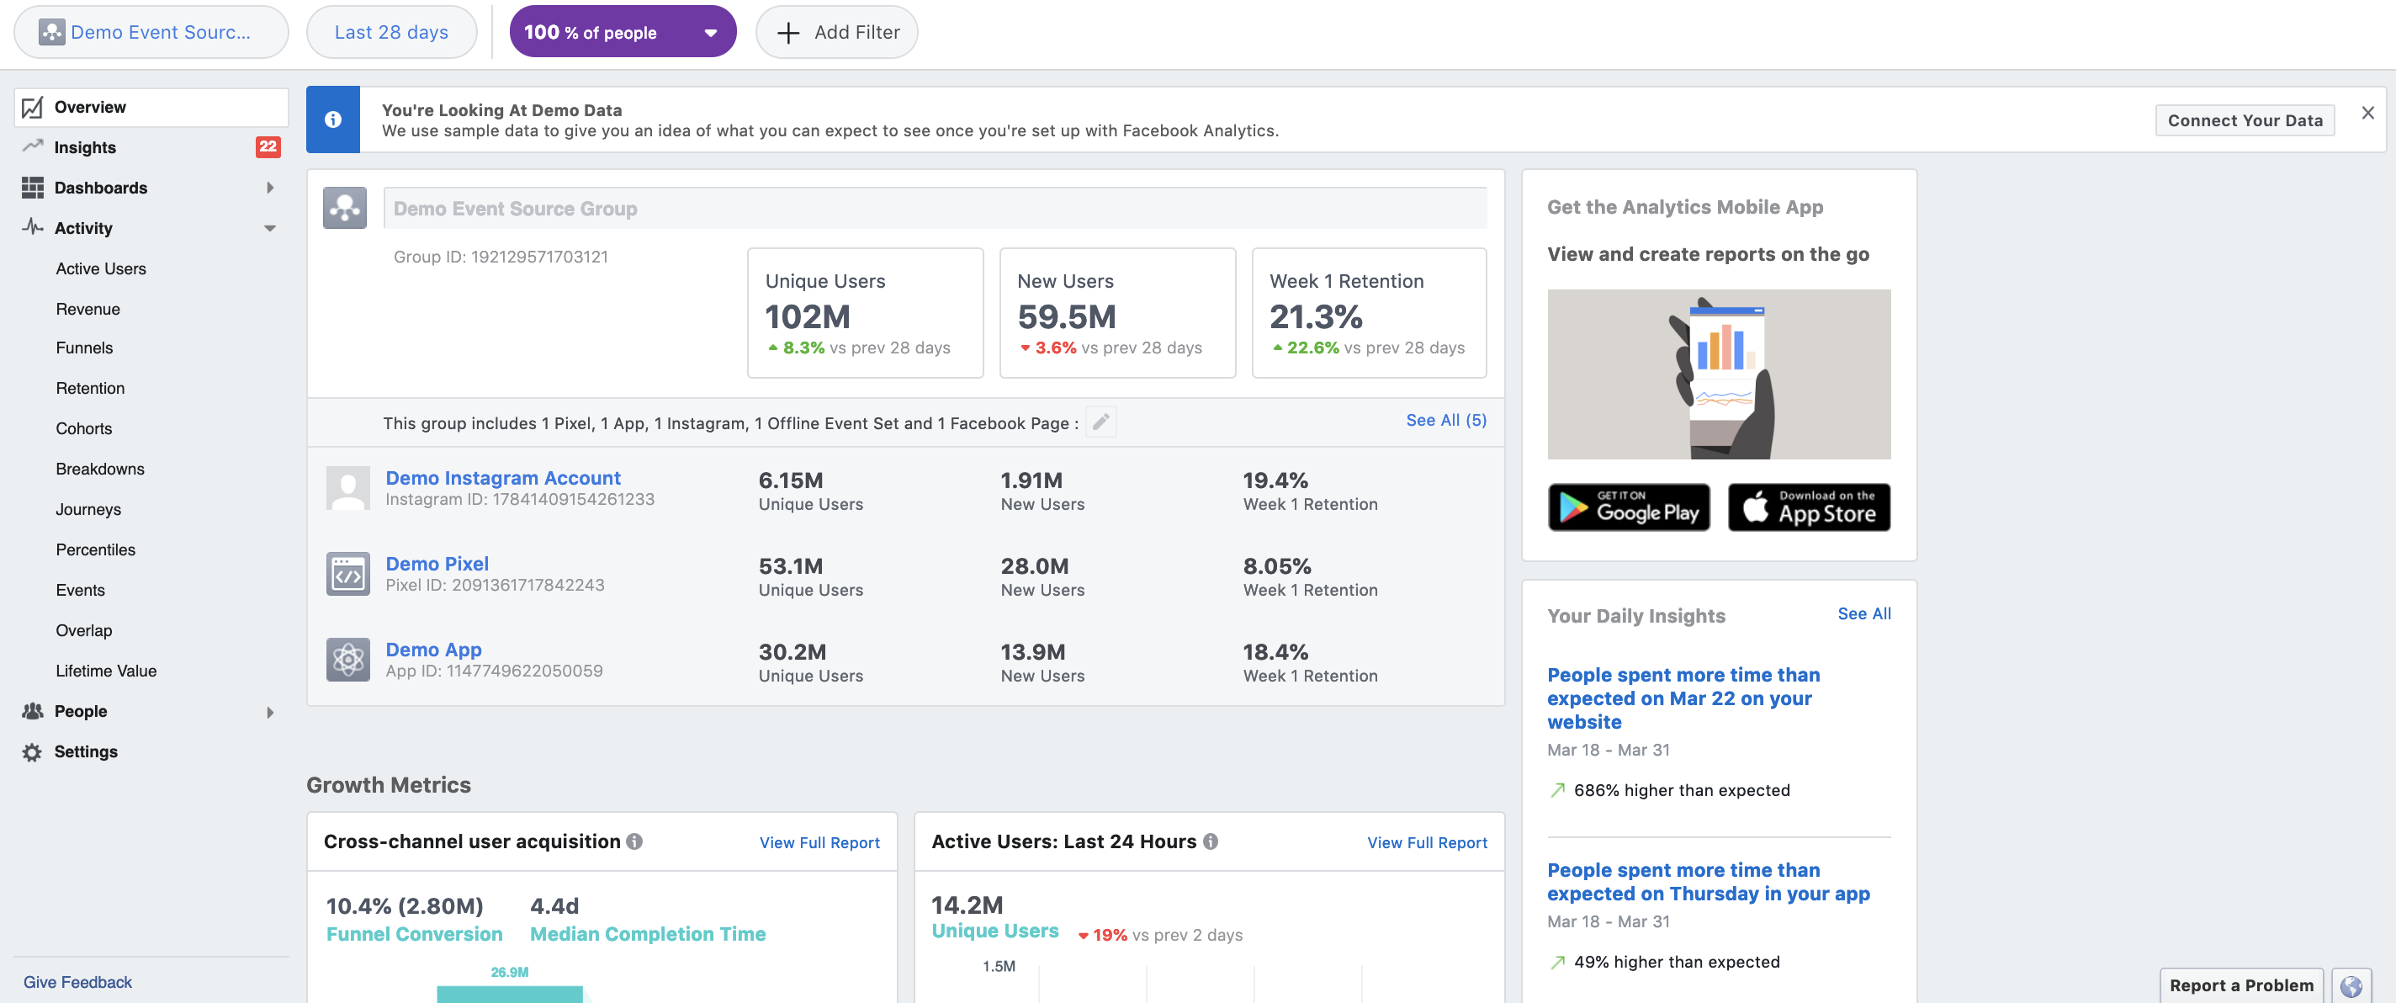Click the Report a Problem button

2240,986
